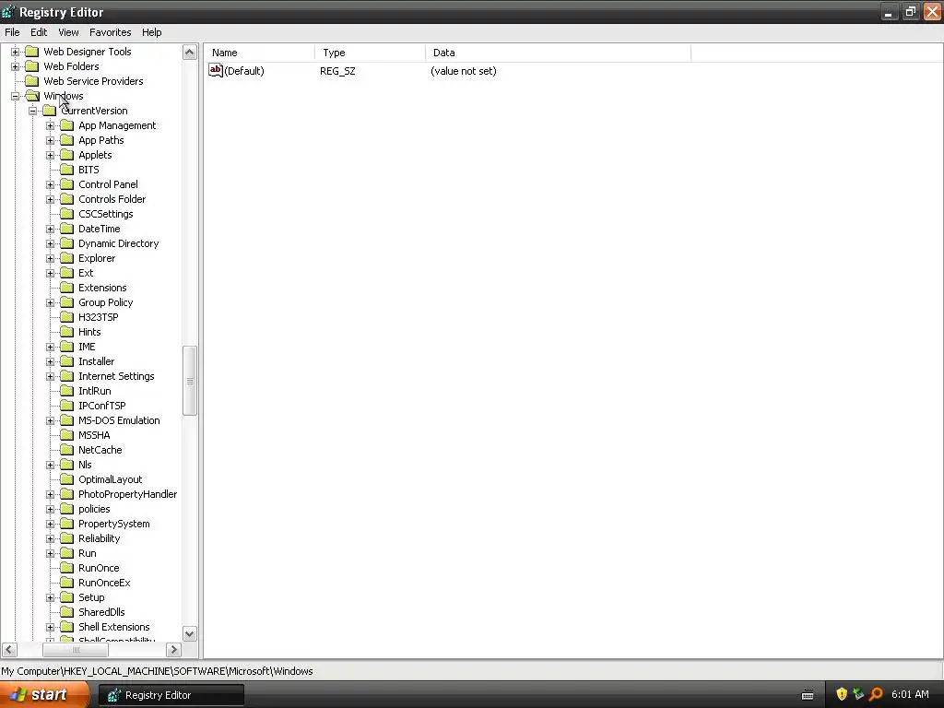Select the Applets key

click(x=95, y=155)
